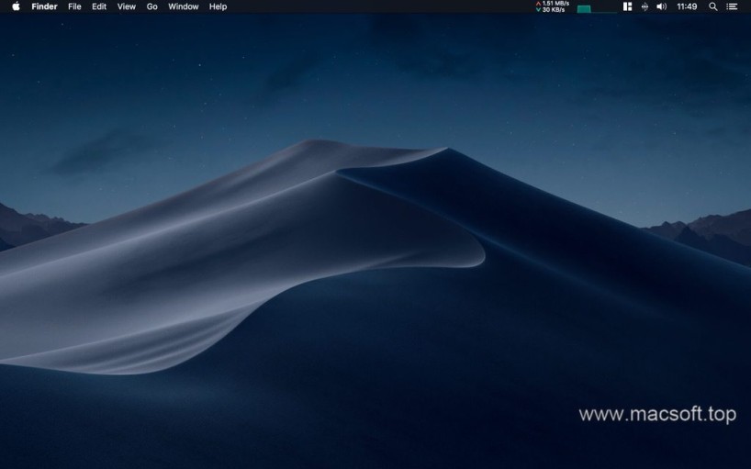Open the Apple menu

point(16,6)
